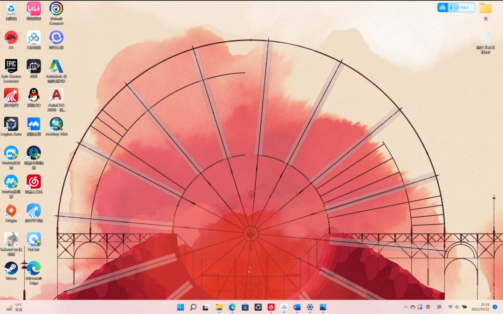Switch to Word in the taskbar

[297, 307]
